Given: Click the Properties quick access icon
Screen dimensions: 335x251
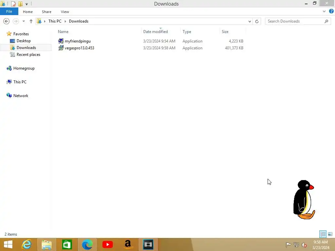Looking at the screenshot, I should pyautogui.click(x=13, y=4).
